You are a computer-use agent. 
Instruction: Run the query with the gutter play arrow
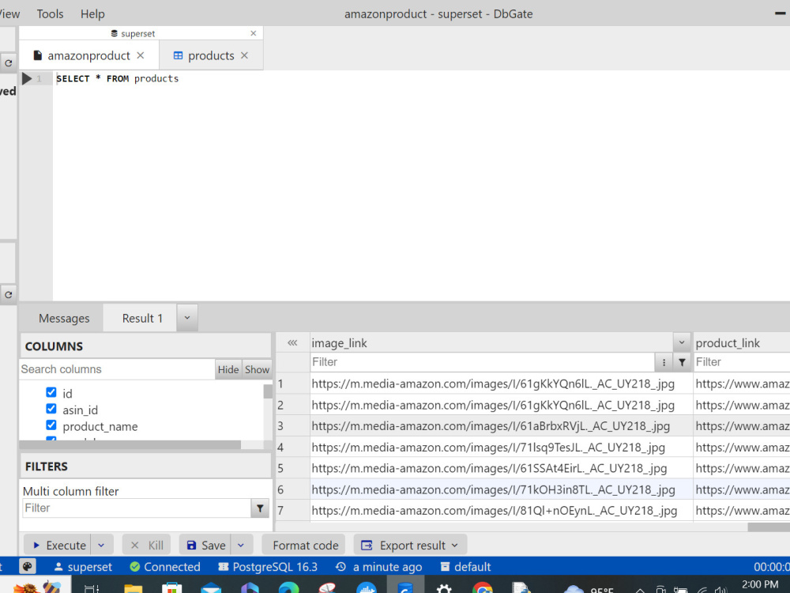point(27,78)
